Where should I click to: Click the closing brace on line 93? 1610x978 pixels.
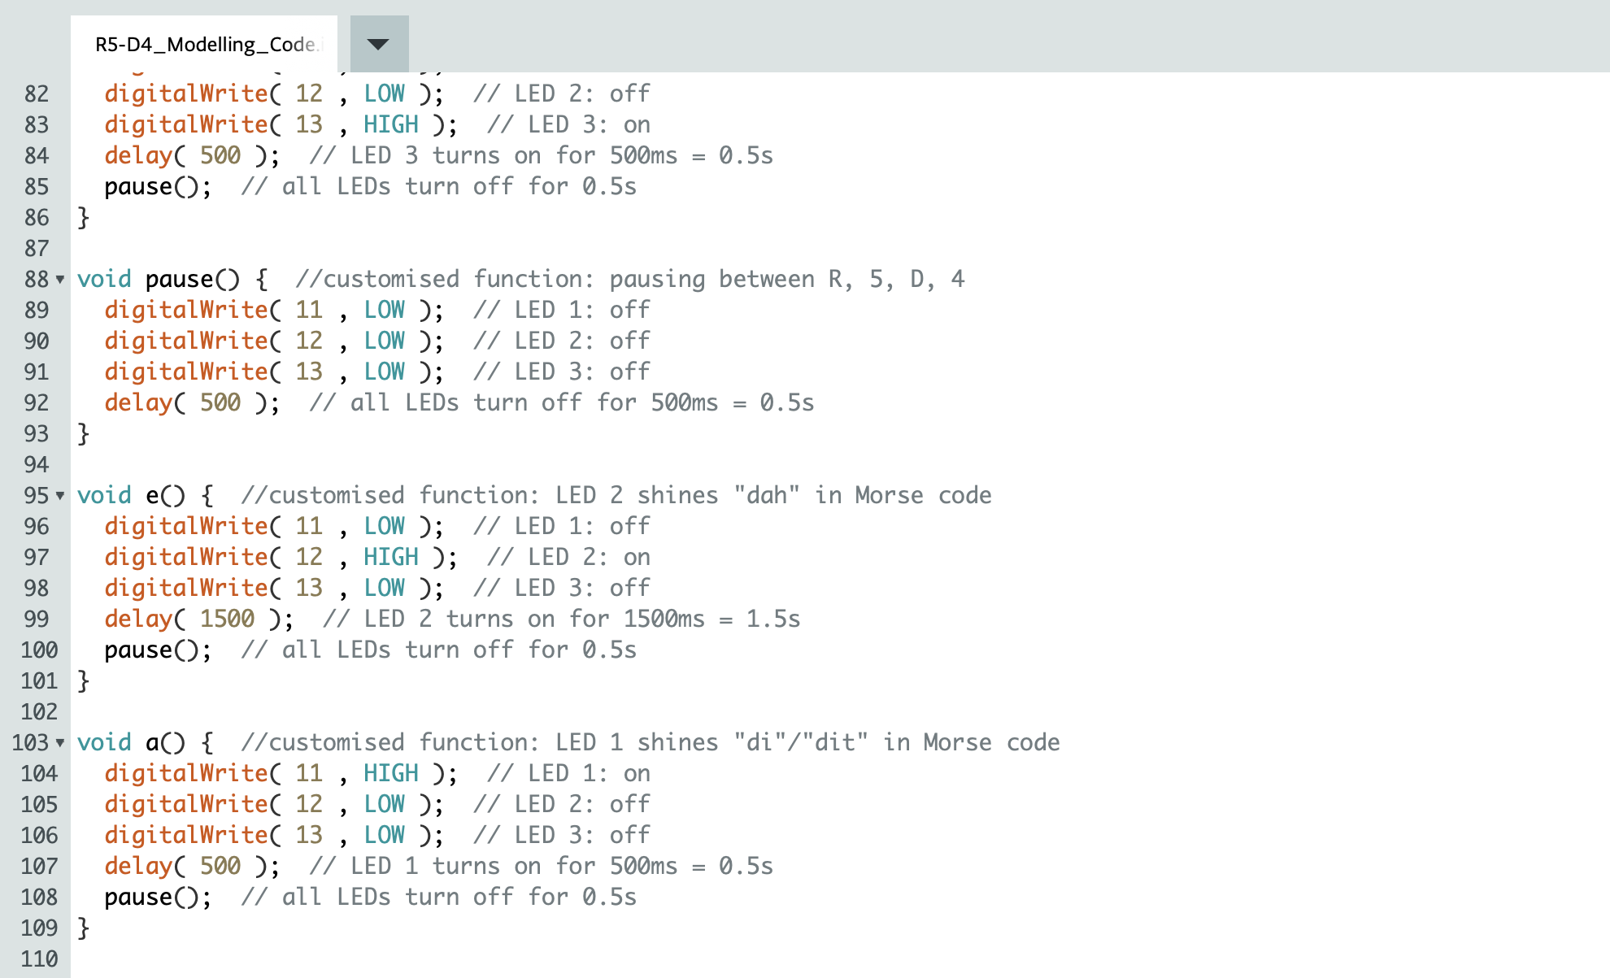[x=83, y=434]
